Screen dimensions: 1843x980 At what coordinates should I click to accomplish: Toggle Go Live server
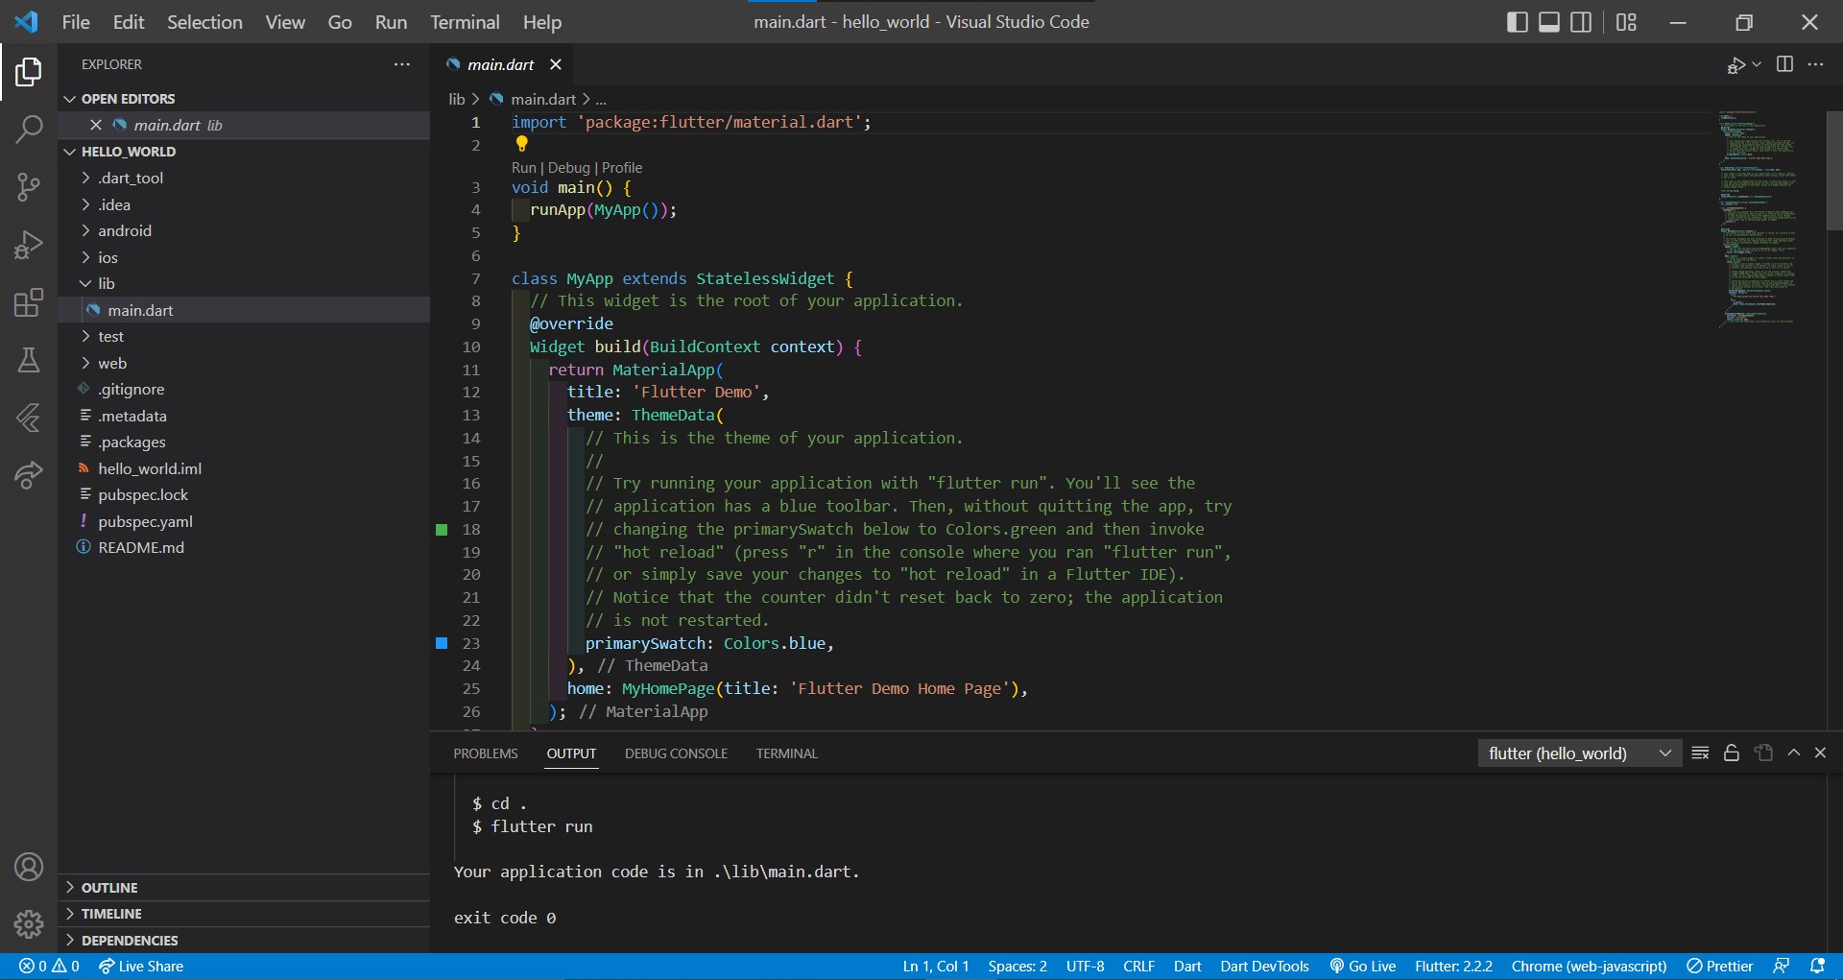pyautogui.click(x=1362, y=967)
